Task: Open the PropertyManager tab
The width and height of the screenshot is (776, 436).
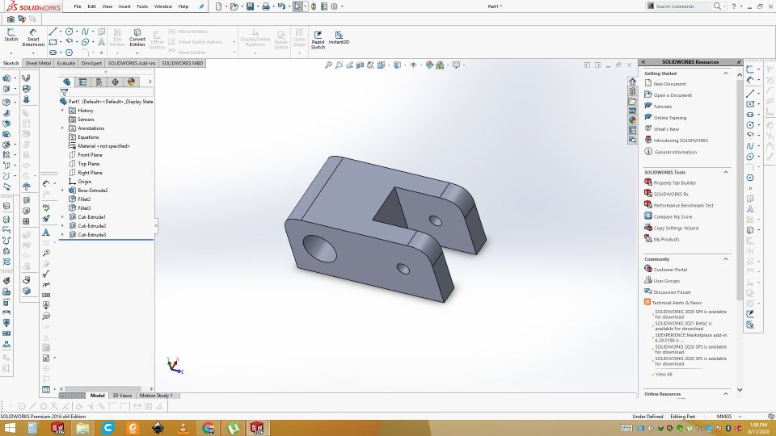Action: point(82,82)
